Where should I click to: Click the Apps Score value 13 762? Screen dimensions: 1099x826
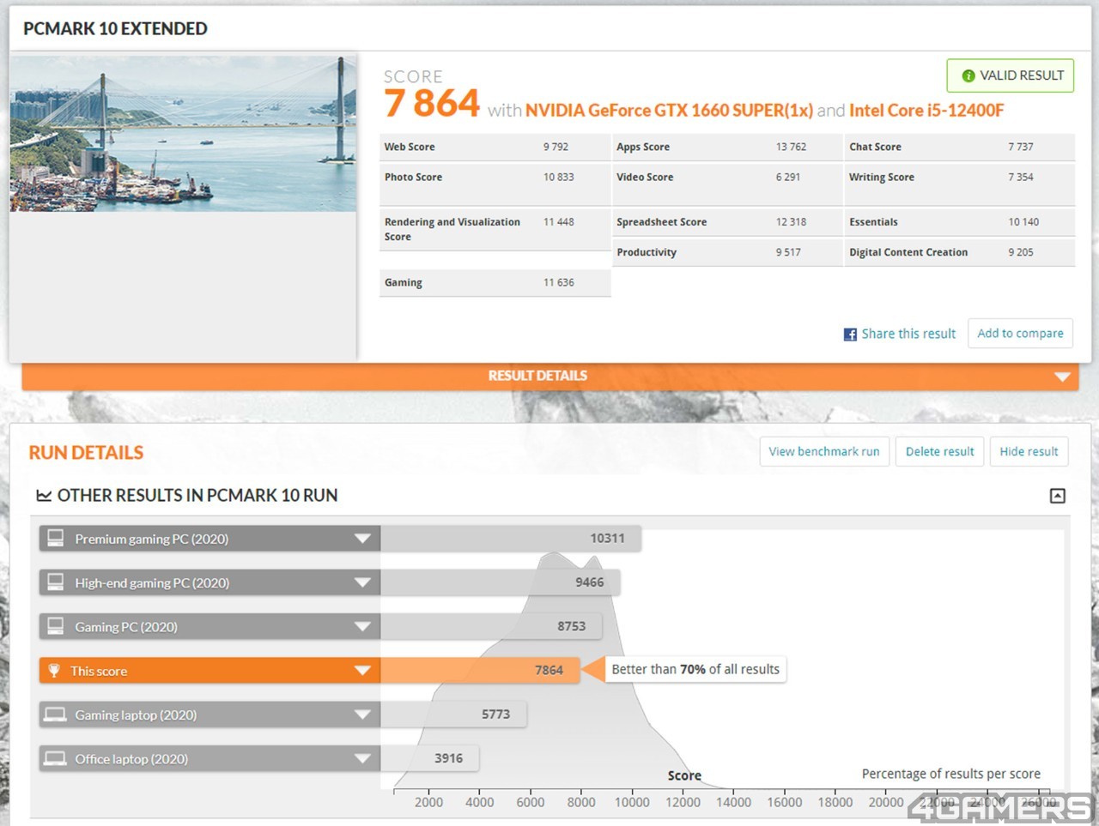point(791,147)
